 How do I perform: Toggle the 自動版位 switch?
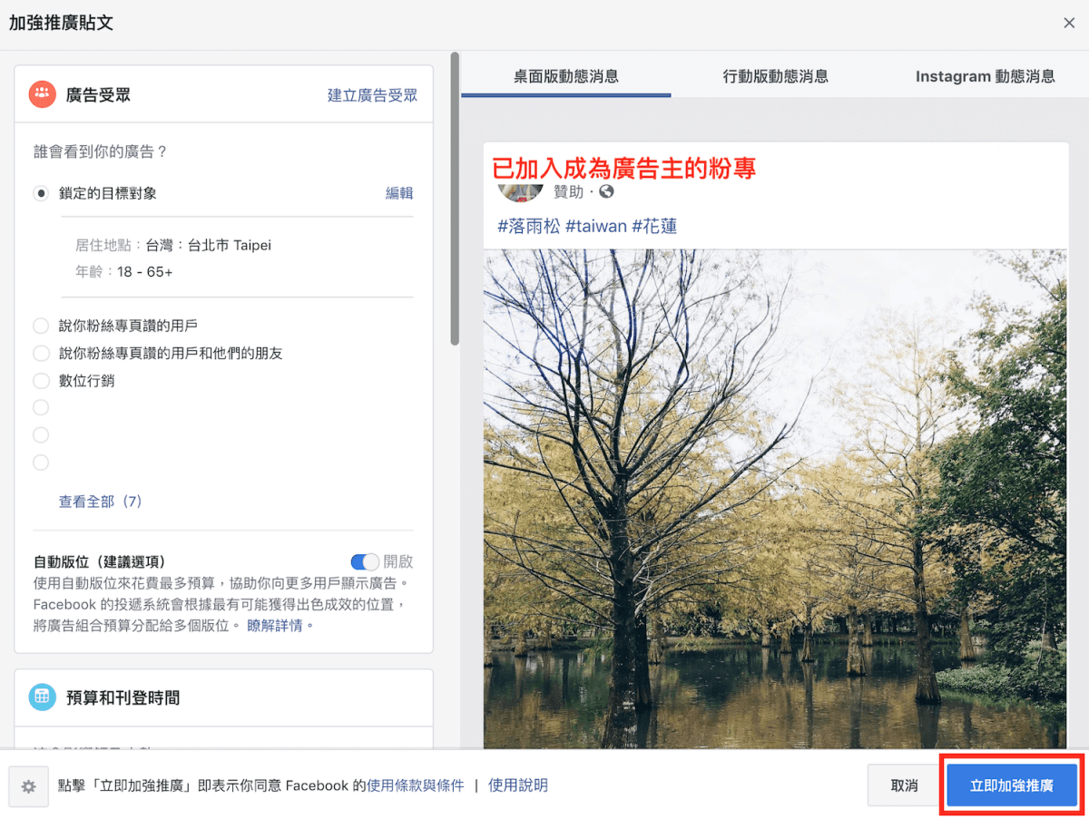(x=365, y=561)
